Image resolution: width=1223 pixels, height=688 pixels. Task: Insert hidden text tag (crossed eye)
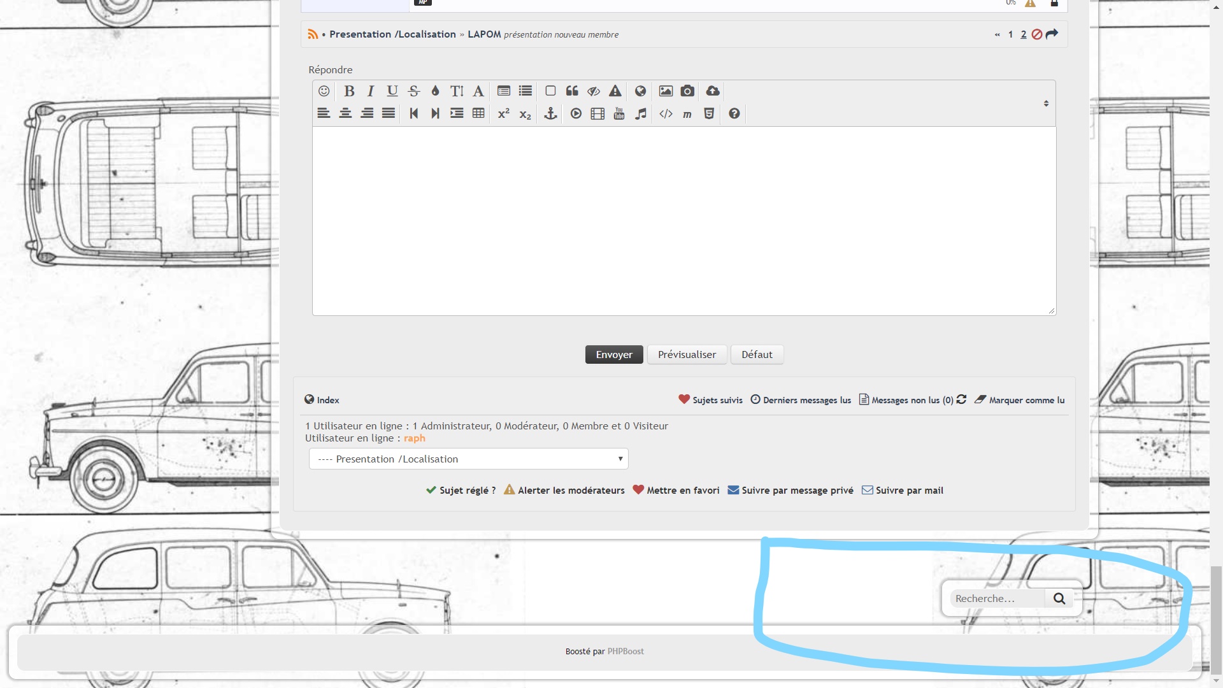(x=594, y=91)
